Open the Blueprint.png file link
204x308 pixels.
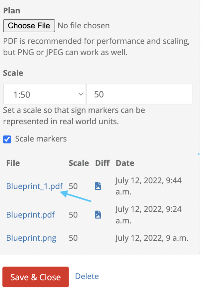(x=31, y=238)
